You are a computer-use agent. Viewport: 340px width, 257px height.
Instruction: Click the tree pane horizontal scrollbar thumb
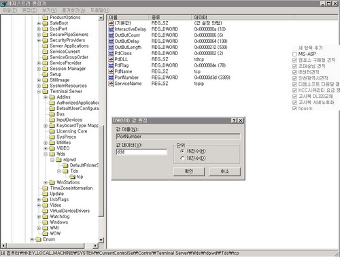pyautogui.click(x=46, y=245)
